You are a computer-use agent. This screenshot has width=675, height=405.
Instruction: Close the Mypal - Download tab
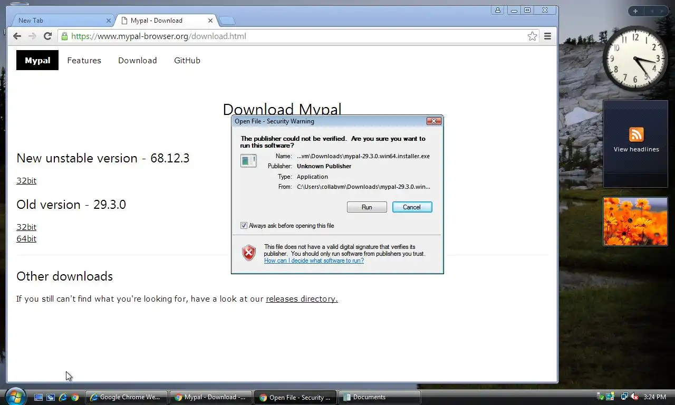[210, 21]
